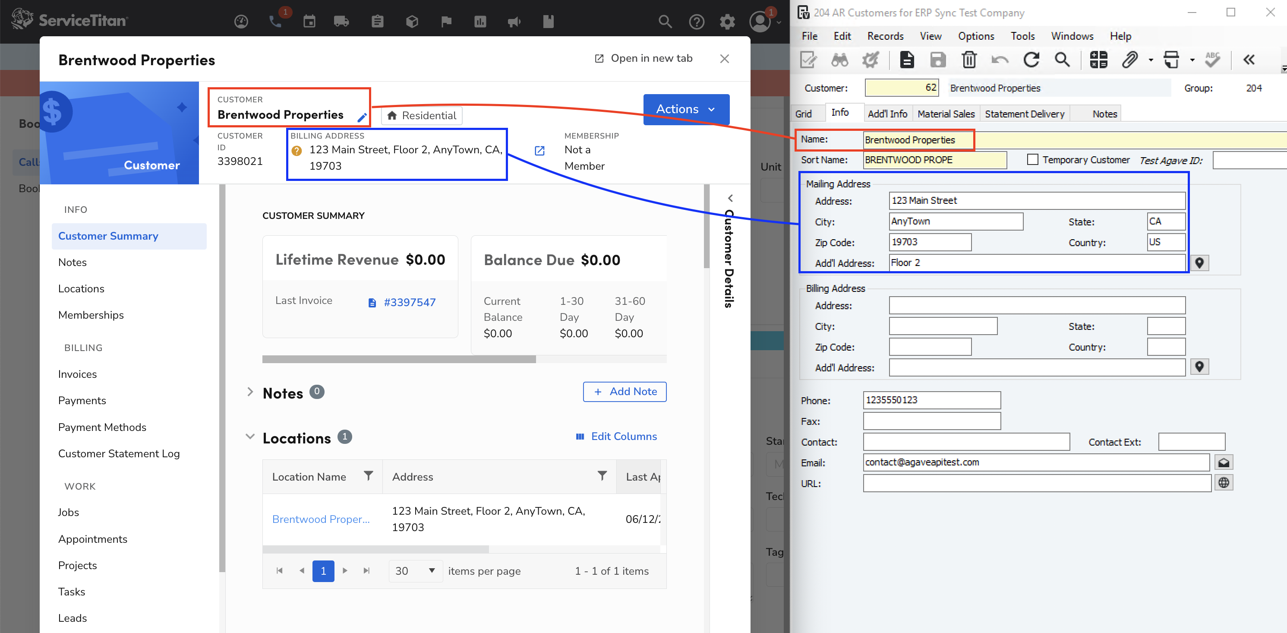Click the Phone input field
The height and width of the screenshot is (633, 1287).
point(932,400)
